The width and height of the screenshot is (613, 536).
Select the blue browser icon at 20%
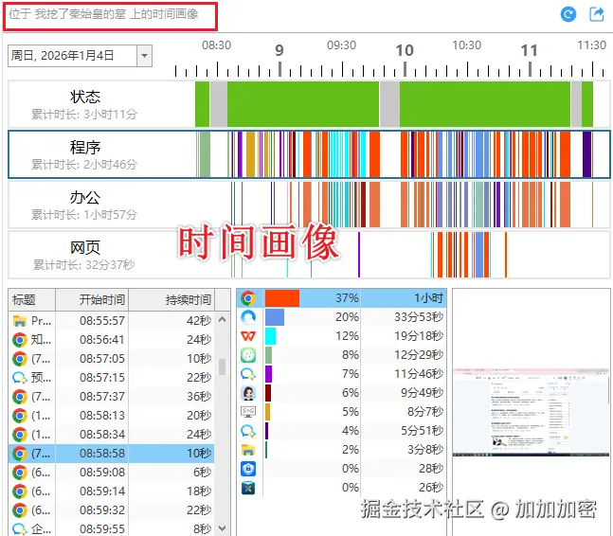point(248,317)
